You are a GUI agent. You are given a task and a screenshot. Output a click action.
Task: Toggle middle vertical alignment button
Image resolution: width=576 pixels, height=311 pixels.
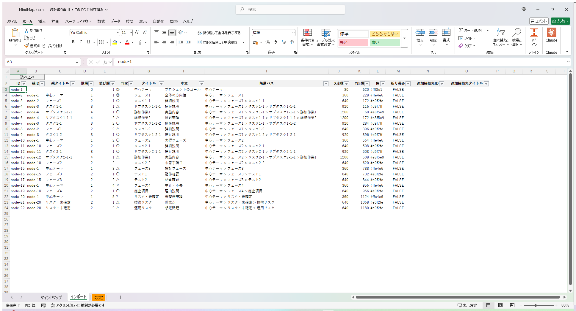[164, 32]
